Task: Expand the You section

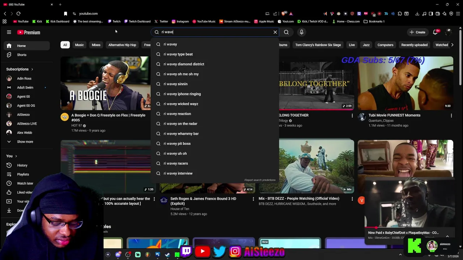Action: click(x=12, y=156)
